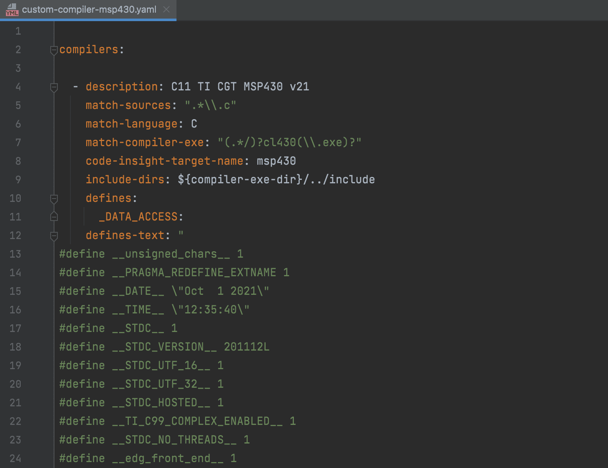Image resolution: width=608 pixels, height=468 pixels.
Task: Click the defines-text key
Action: [x=125, y=235]
